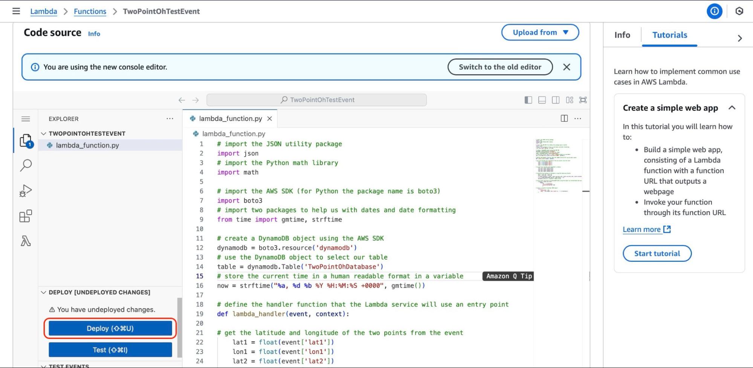This screenshot has height=368, width=753.
Task: Open editor more actions ellipsis
Action: [x=578, y=118]
